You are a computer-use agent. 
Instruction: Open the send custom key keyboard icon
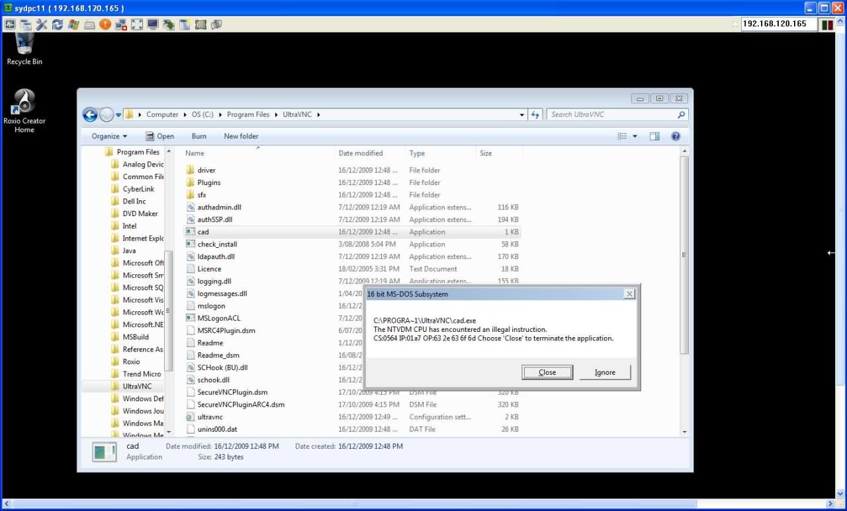[89, 24]
